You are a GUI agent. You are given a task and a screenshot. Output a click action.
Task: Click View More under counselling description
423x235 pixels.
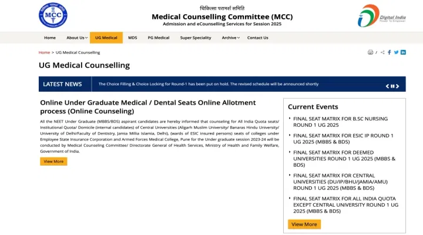pyautogui.click(x=53, y=162)
